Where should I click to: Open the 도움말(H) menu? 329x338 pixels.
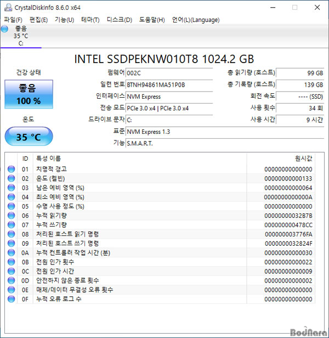pos(152,20)
